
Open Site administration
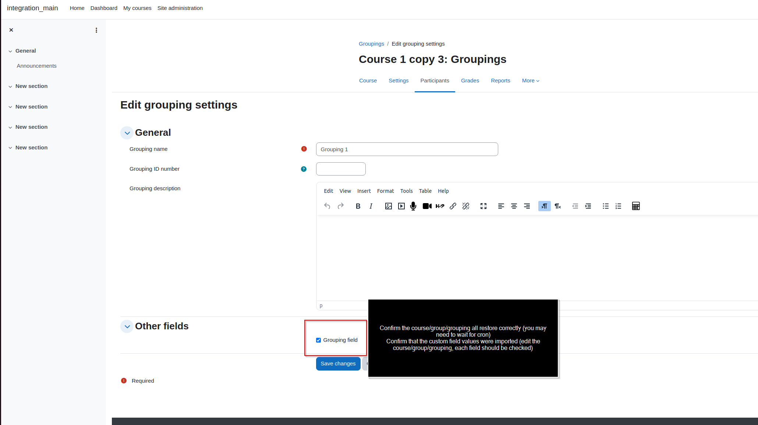180,8
